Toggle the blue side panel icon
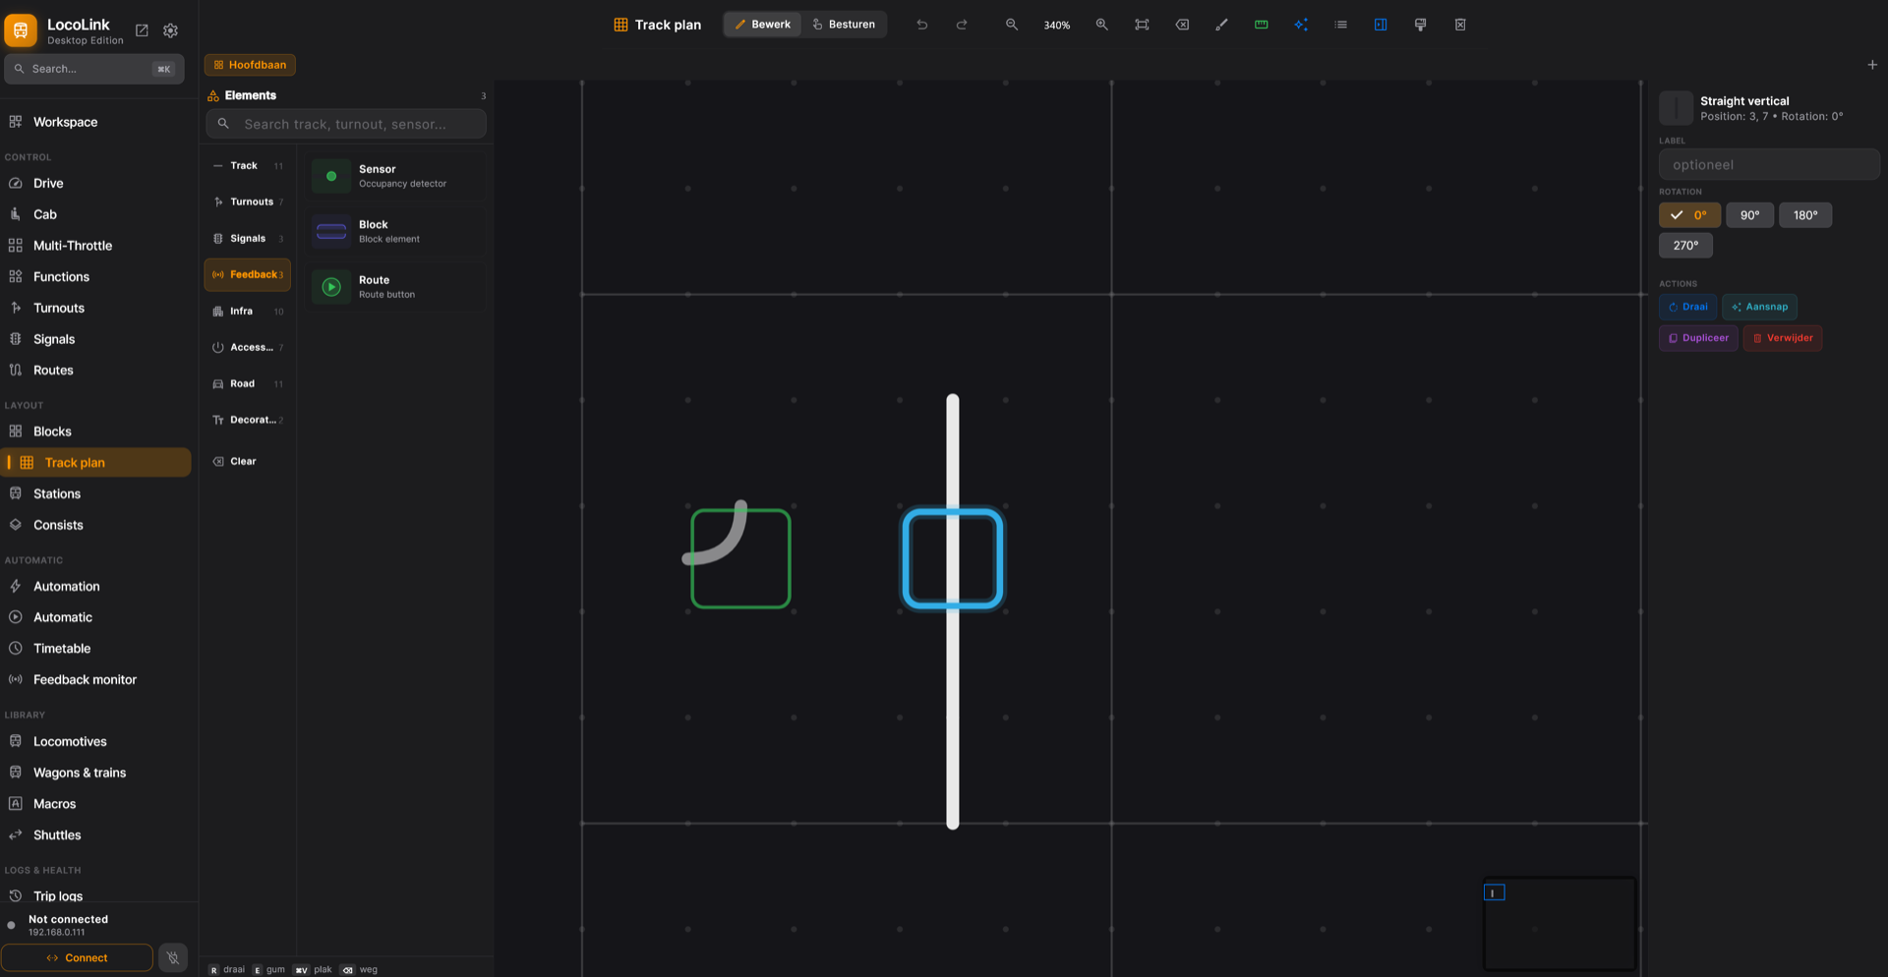The width and height of the screenshot is (1888, 977). pyautogui.click(x=1381, y=25)
